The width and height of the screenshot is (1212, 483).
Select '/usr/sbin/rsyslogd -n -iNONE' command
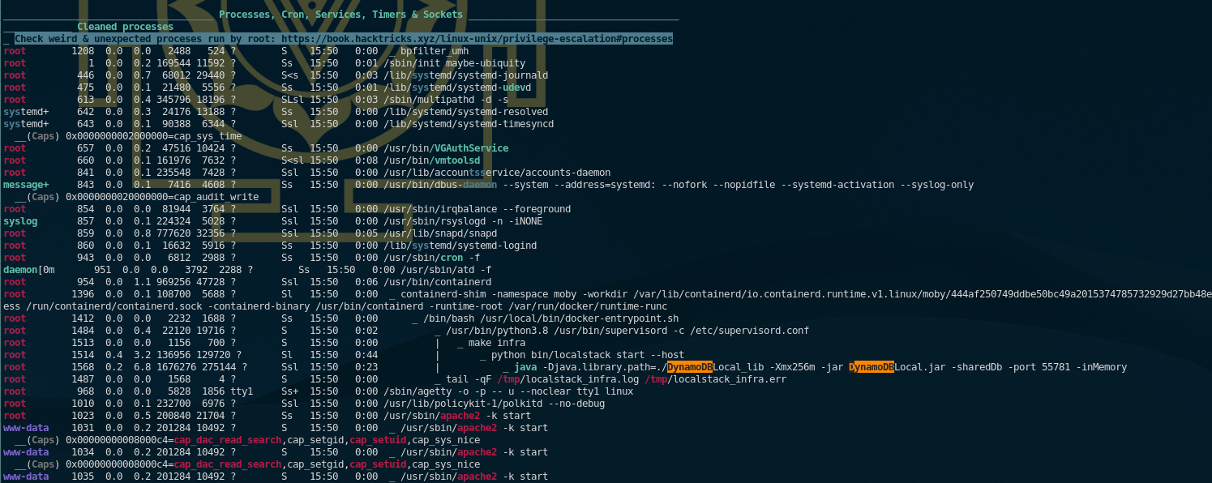click(463, 221)
